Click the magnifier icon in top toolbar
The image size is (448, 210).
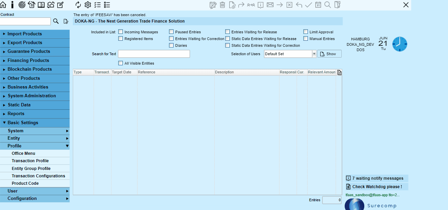tap(327, 5)
